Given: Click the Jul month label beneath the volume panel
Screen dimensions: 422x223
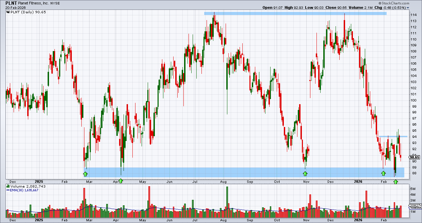Looking at the screenshot, I should (195, 220).
